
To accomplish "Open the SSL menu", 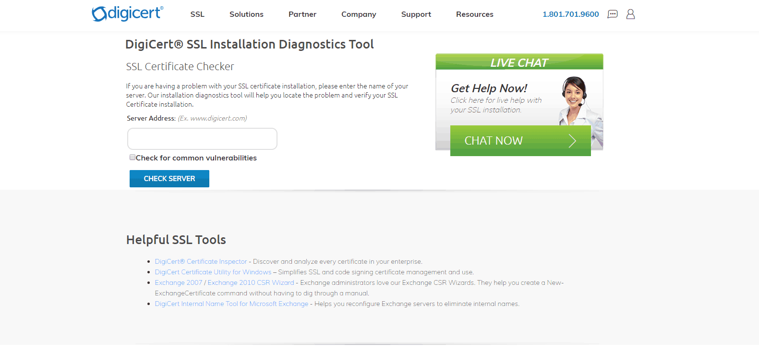I will pos(197,14).
